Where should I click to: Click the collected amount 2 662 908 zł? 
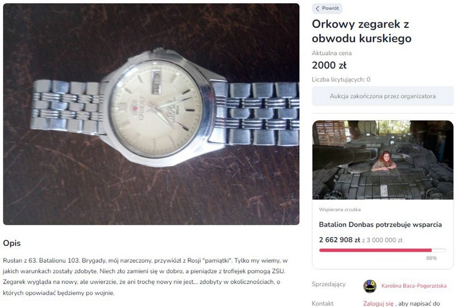339,240
